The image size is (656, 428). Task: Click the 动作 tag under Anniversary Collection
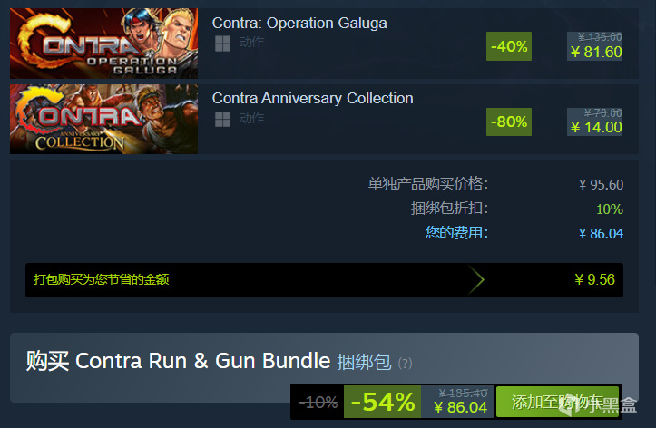[x=251, y=118]
